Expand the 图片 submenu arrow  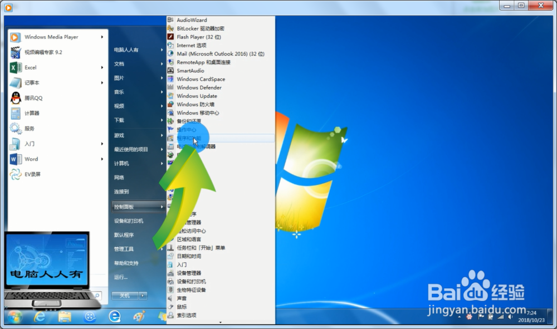click(x=162, y=78)
